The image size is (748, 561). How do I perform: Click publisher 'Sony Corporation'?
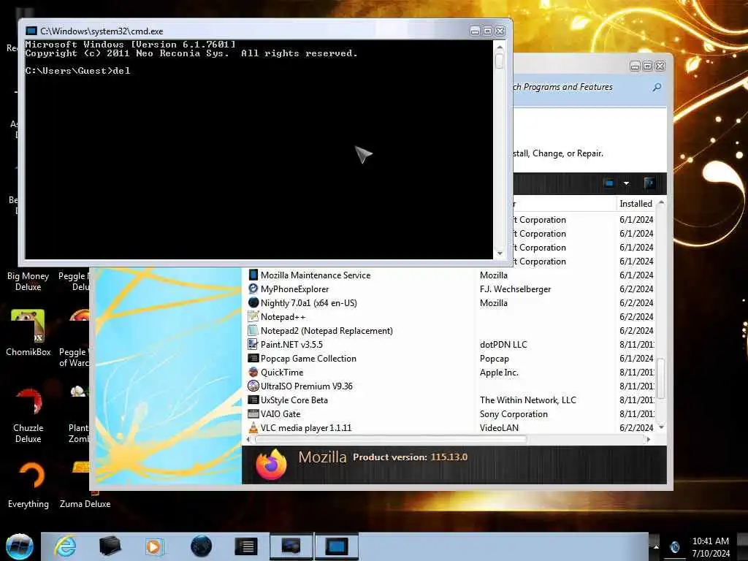514,414
